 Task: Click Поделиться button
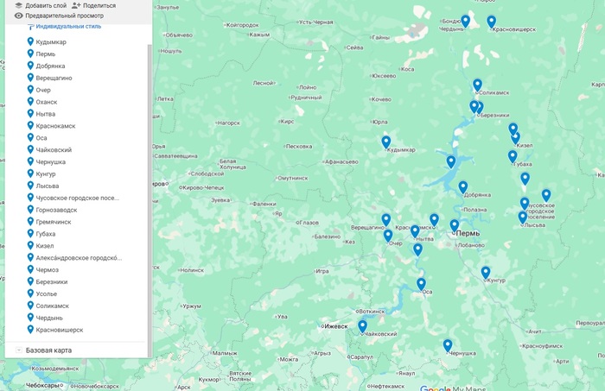click(x=93, y=5)
